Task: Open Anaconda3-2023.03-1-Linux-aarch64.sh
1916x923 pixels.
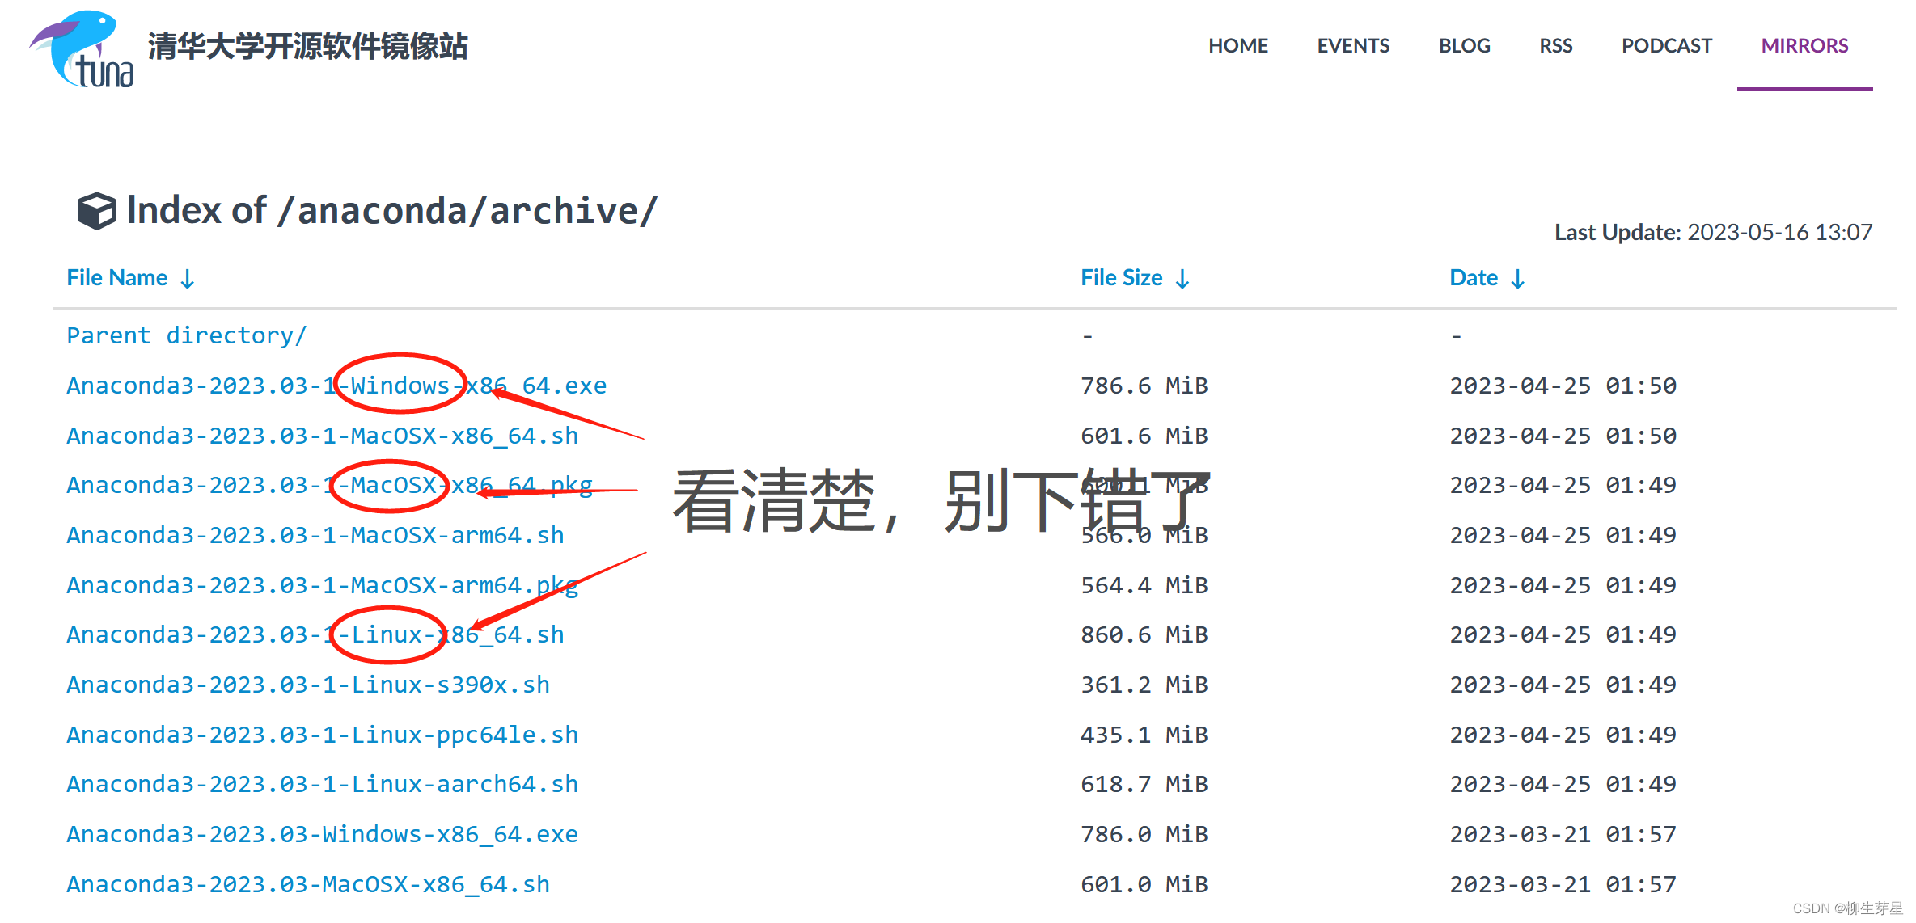Action: tap(322, 783)
